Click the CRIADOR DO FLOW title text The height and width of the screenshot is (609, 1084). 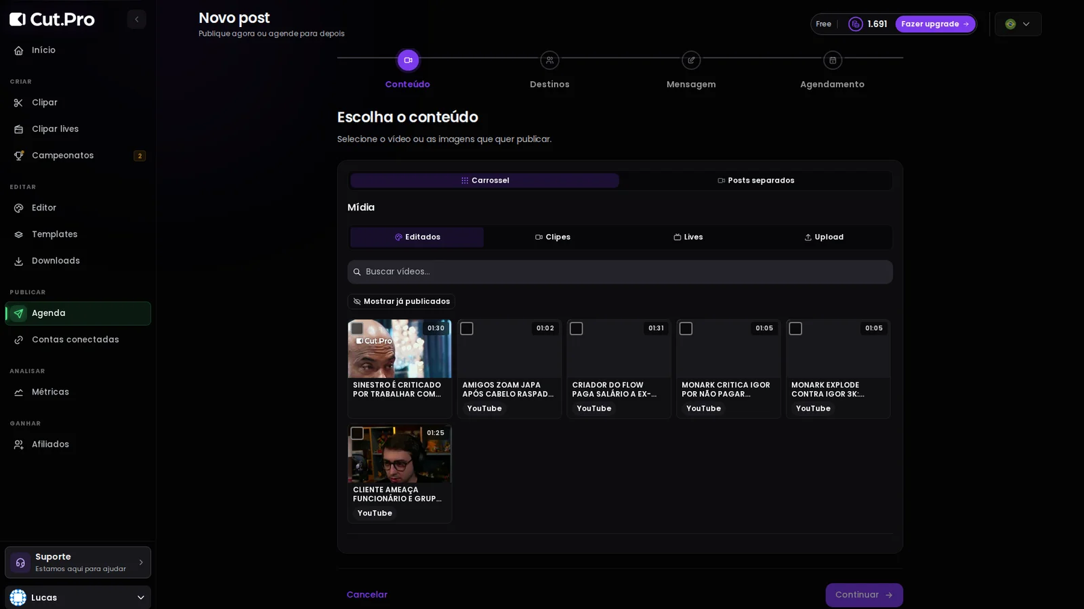coord(614,390)
